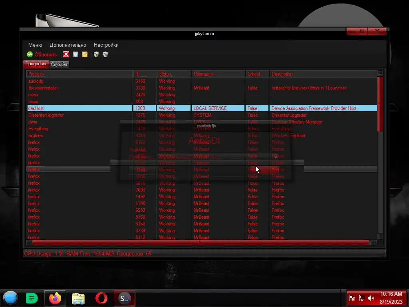The image size is (409, 307).
Task: Click the yellow toolbar icon
Action: (x=85, y=54)
